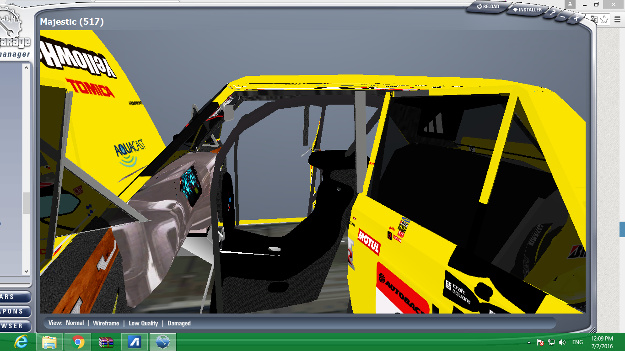Open the weapons section tab in the sidebar
This screenshot has width=625, height=351.
coord(15,311)
